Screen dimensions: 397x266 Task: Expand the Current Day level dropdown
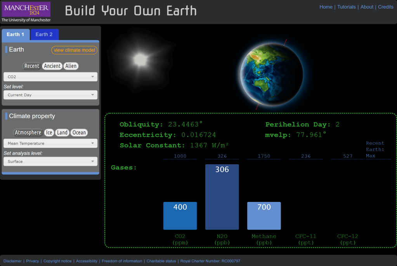click(x=50, y=95)
